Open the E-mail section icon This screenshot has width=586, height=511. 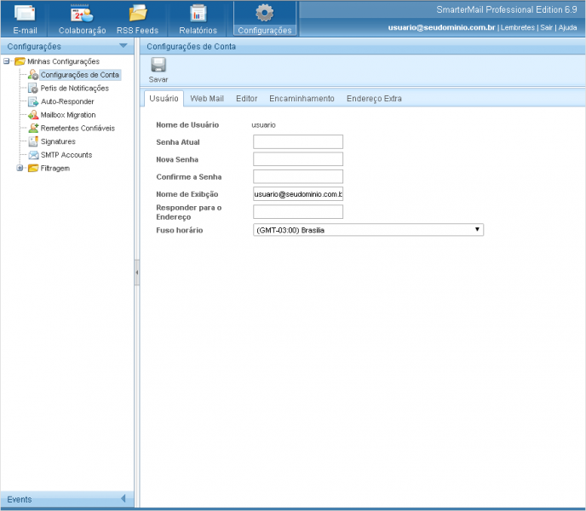pyautogui.click(x=25, y=14)
